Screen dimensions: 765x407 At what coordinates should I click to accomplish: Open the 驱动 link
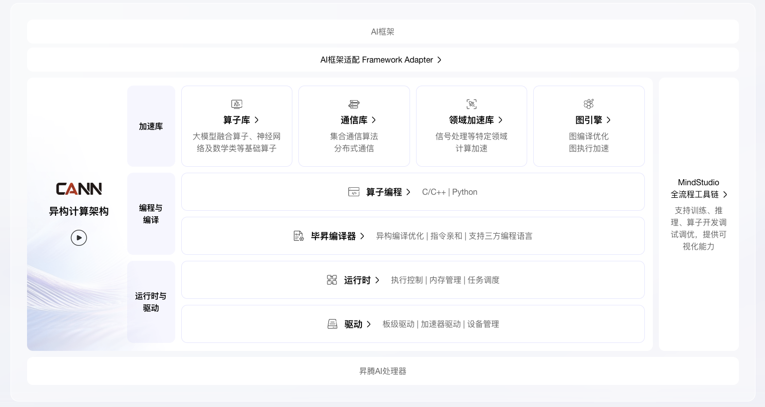click(x=353, y=324)
